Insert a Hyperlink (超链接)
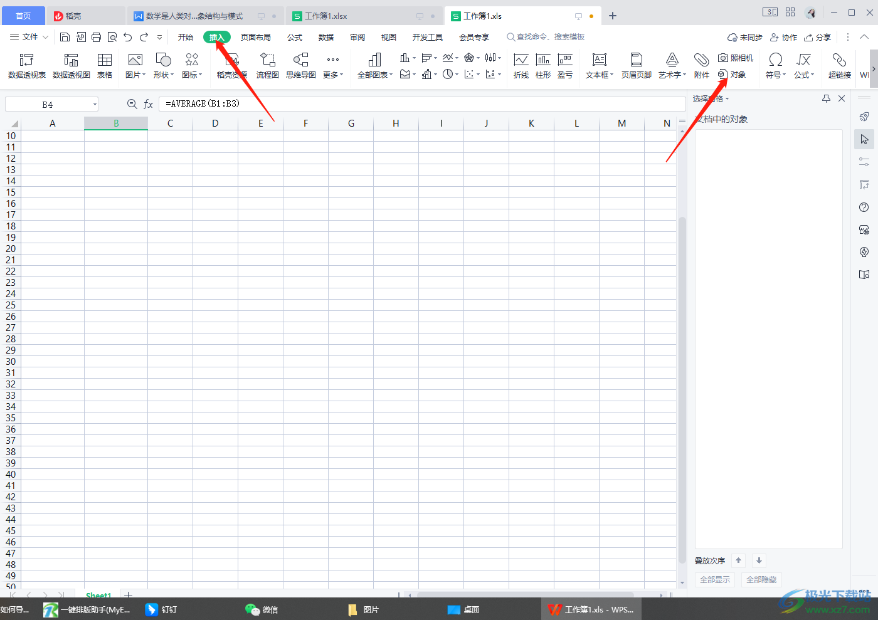Screen dimensions: 878x620 click(840, 66)
